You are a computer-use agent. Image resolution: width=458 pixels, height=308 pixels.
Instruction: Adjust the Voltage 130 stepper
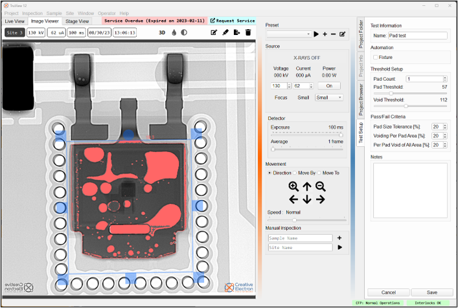coord(289,86)
